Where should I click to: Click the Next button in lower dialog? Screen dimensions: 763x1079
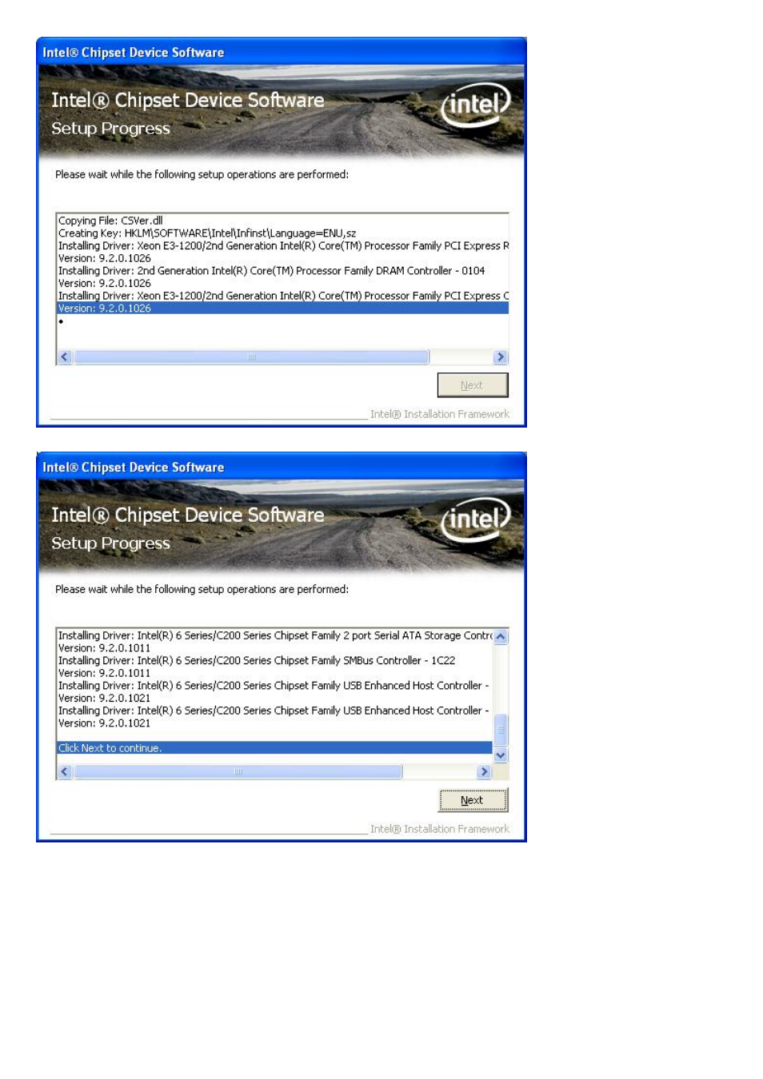click(473, 799)
